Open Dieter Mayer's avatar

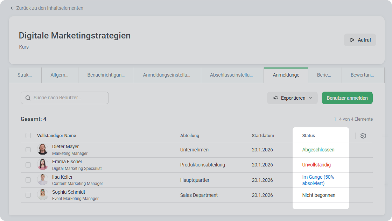43,149
